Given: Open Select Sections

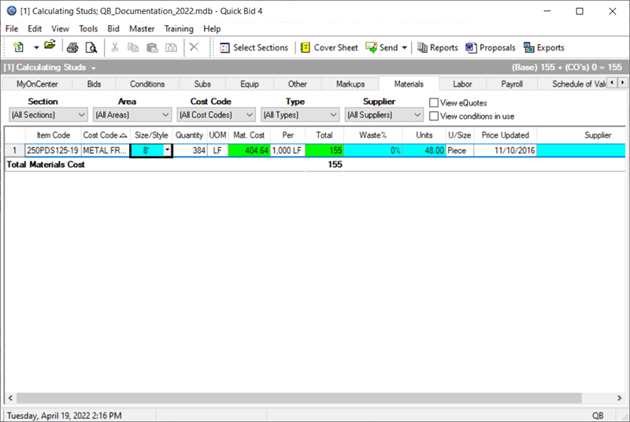Looking at the screenshot, I should coord(254,48).
